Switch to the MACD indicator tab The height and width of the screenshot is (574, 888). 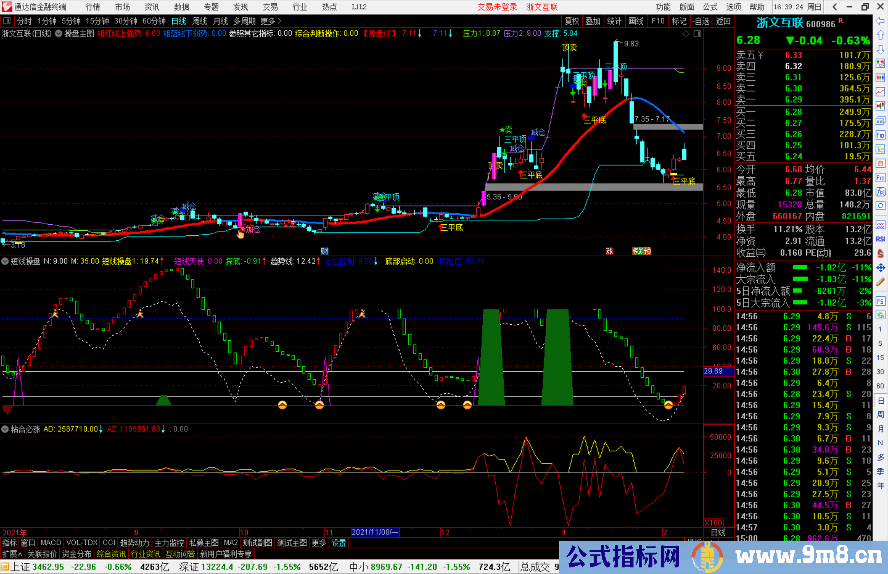(x=51, y=543)
